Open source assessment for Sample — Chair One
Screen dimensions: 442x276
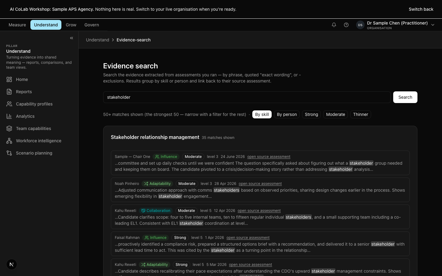(x=269, y=157)
